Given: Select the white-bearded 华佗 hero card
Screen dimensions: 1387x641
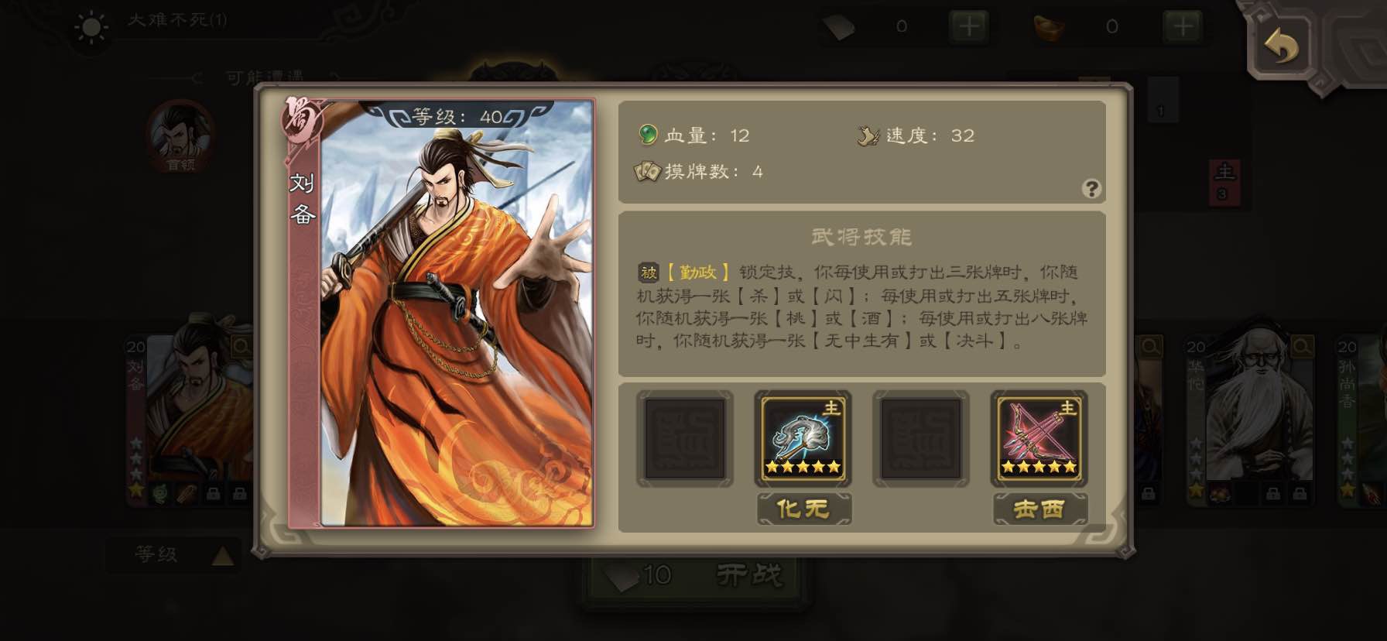Looking at the screenshot, I should coord(1250,419).
